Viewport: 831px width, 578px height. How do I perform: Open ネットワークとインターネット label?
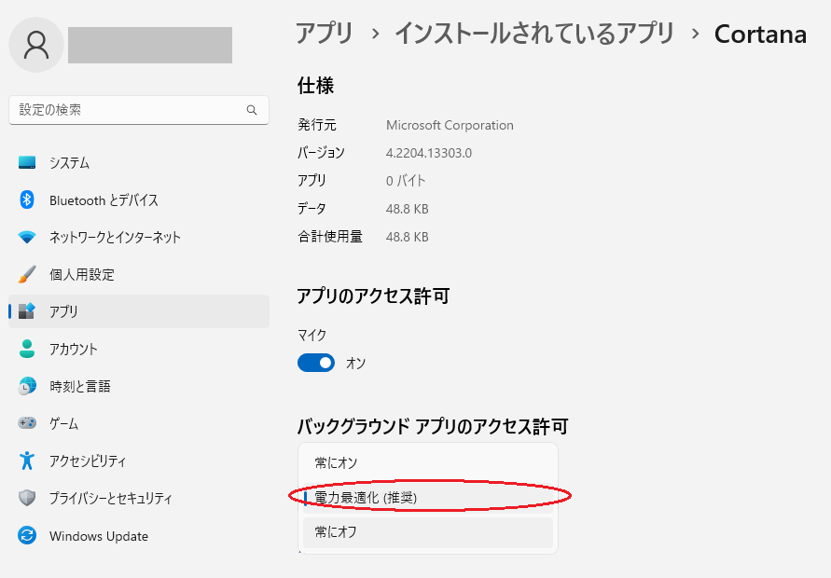[115, 238]
